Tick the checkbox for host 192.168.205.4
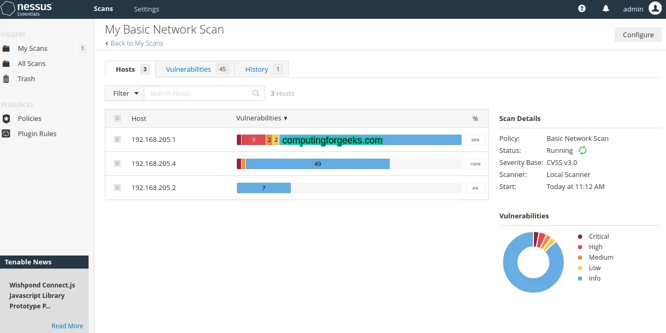 [x=117, y=164]
